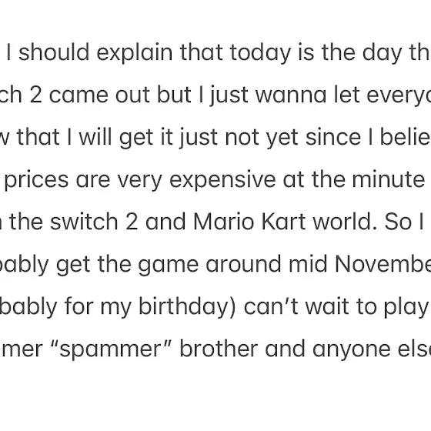This screenshot has height=431, width=431.
Task: Click the word "expensive"
Action: tap(222, 180)
